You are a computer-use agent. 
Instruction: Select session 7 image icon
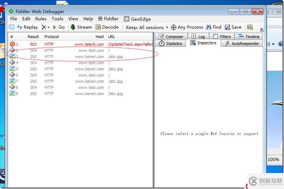click(x=12, y=81)
